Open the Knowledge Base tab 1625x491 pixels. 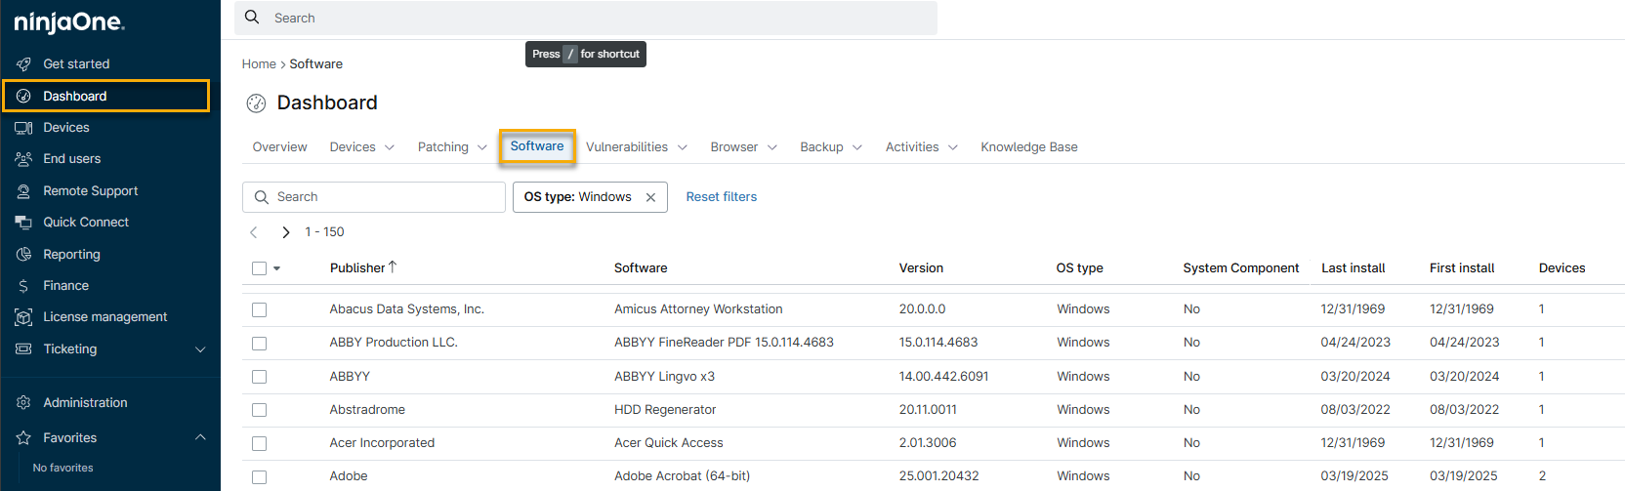1028,147
